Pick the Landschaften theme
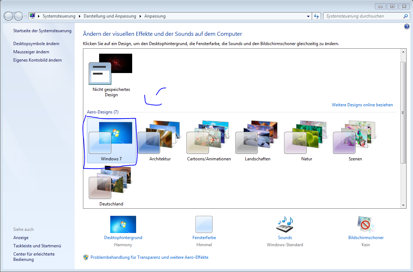Image resolution: width=413 pixels, height=272 pixels. 257,140
